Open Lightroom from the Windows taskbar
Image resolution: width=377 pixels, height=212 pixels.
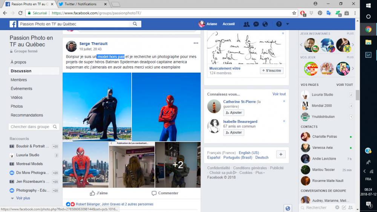tap(368, 55)
